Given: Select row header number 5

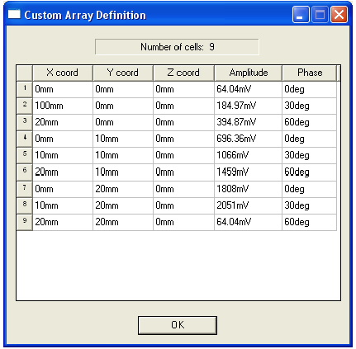Looking at the screenshot, I should tap(25, 155).
